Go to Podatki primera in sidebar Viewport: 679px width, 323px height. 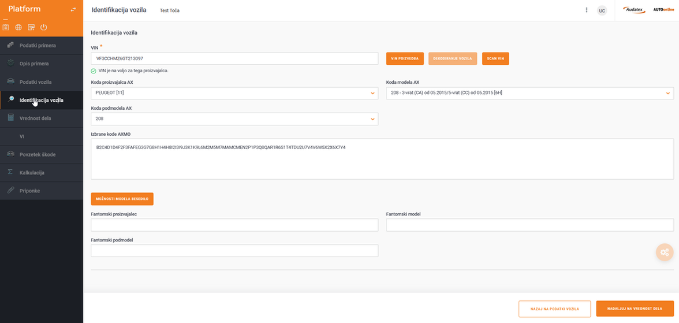point(38,45)
